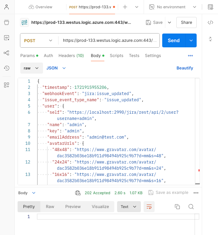
Task: Send the request
Action: click(174, 40)
